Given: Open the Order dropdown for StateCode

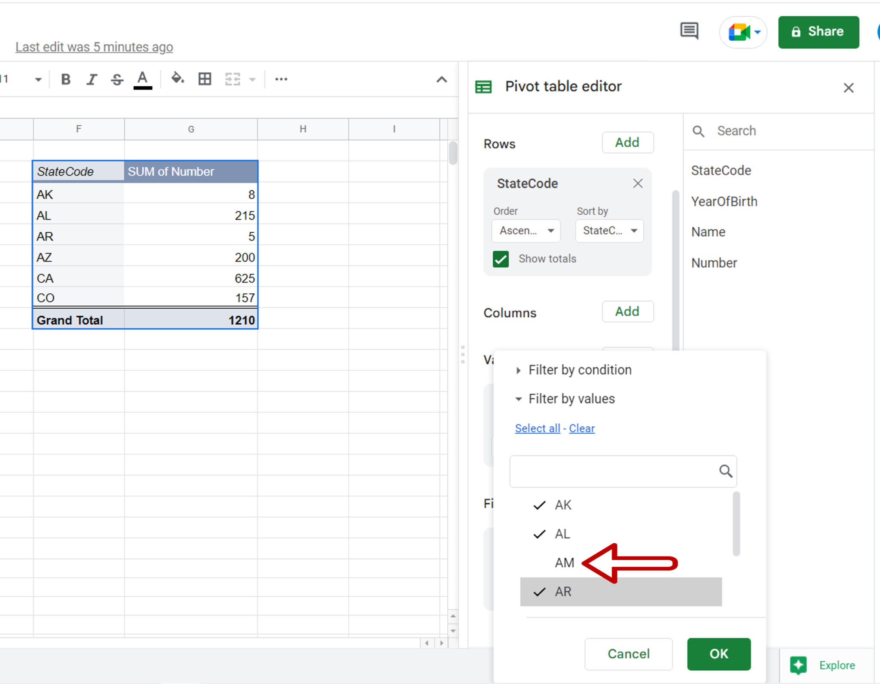Looking at the screenshot, I should 525,231.
